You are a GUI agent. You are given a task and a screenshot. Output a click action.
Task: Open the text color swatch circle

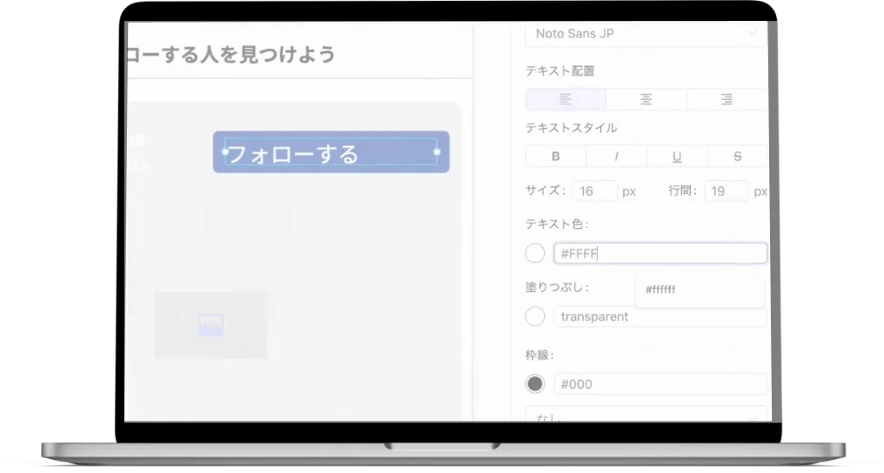coord(535,253)
